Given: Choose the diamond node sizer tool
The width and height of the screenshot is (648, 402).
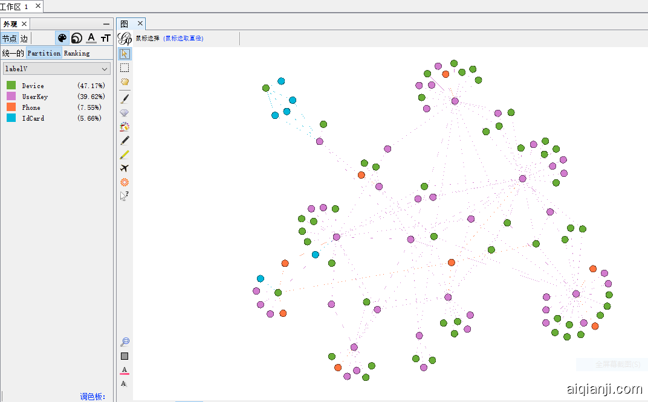Looking at the screenshot, I should point(125,113).
